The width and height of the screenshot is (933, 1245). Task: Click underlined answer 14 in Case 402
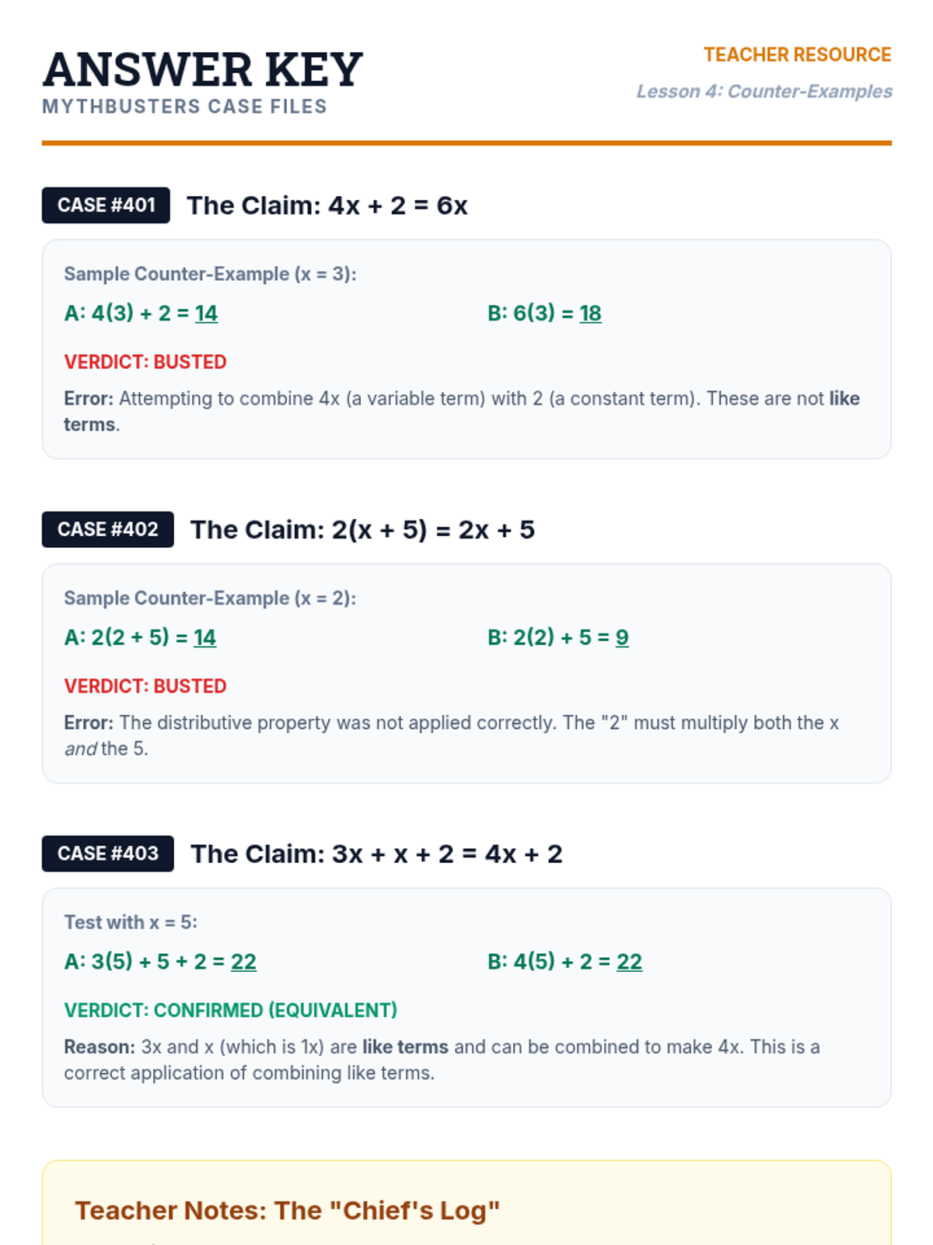point(204,637)
